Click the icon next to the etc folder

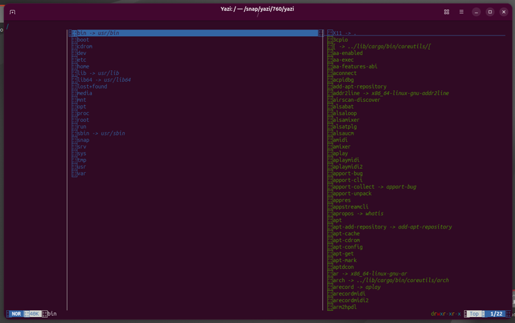[x=74, y=60]
